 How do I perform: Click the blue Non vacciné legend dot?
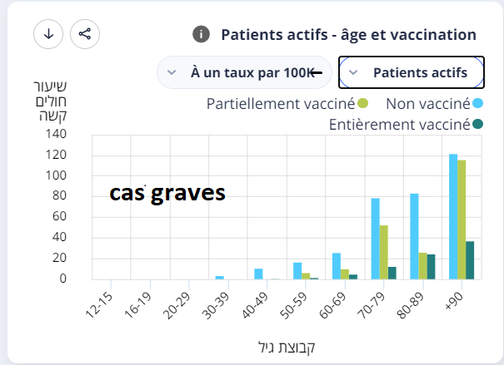(x=478, y=104)
